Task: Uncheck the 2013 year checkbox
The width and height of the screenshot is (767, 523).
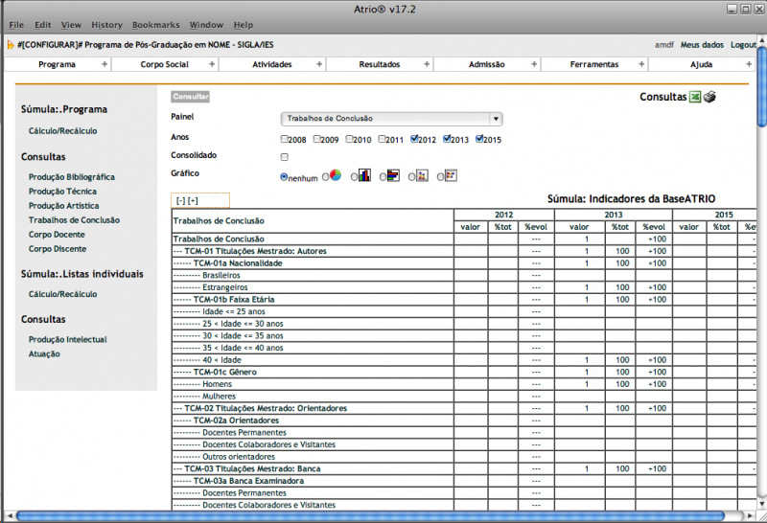Action: tap(448, 140)
